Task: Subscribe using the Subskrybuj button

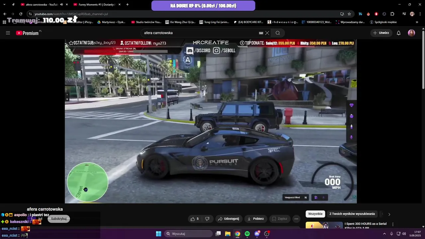Action: coord(59,219)
